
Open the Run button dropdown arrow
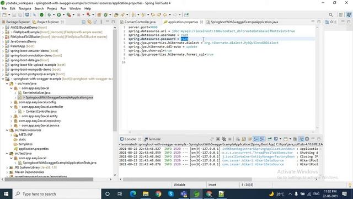(63, 15)
